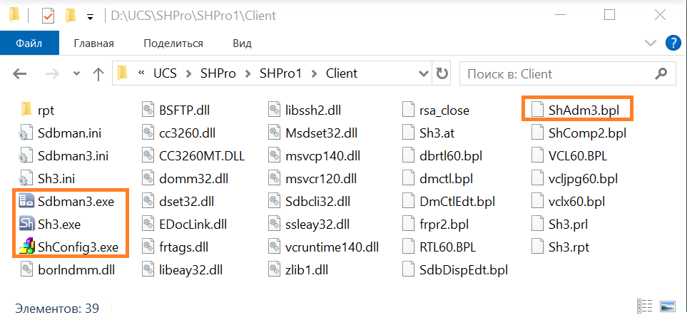Expand the ribbon with the chevron
The image size is (687, 320).
[650, 43]
